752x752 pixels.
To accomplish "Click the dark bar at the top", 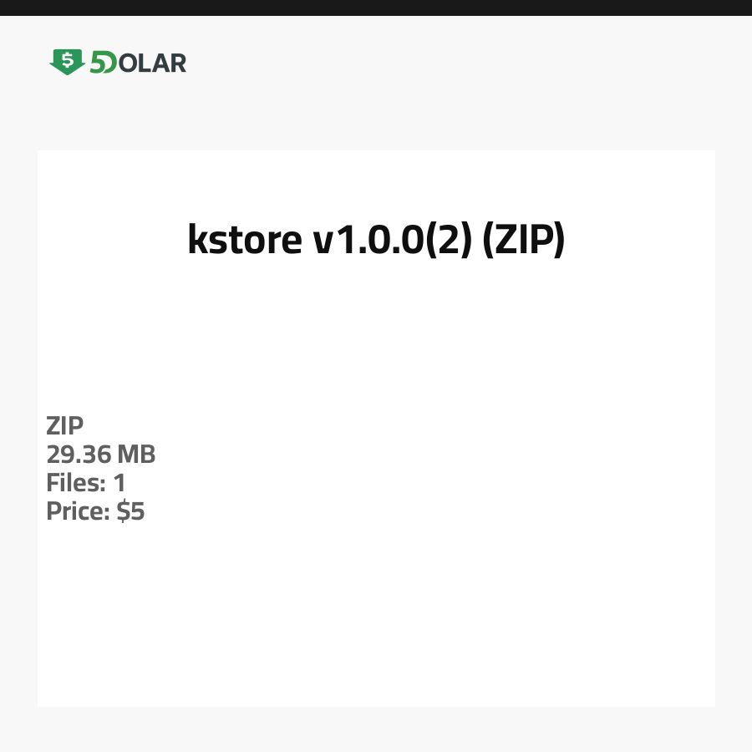I will click(x=376, y=8).
